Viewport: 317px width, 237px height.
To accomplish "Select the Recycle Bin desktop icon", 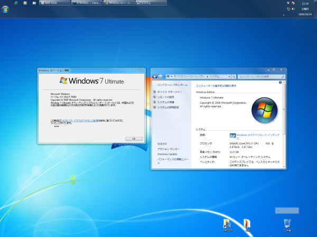I will (x=287, y=225).
